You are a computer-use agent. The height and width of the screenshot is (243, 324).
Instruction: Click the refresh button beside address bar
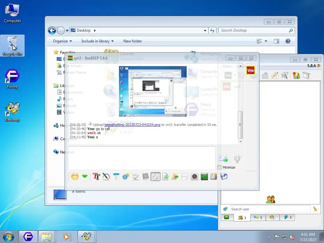[212, 31]
